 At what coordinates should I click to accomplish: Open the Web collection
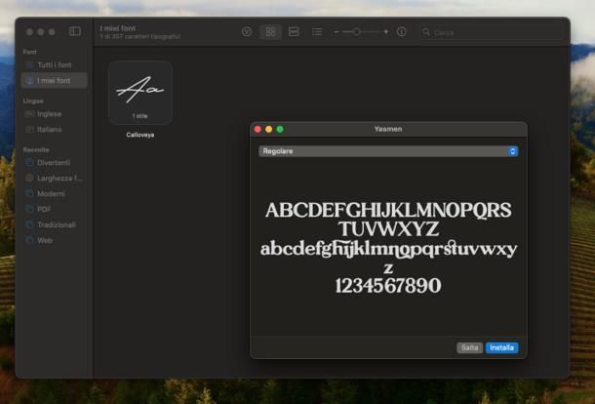pyautogui.click(x=55, y=241)
